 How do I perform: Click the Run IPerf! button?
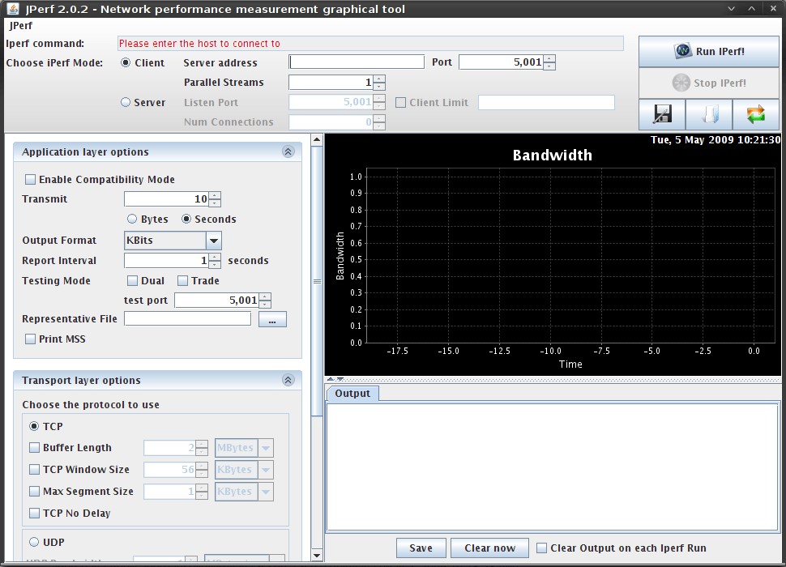(x=709, y=52)
